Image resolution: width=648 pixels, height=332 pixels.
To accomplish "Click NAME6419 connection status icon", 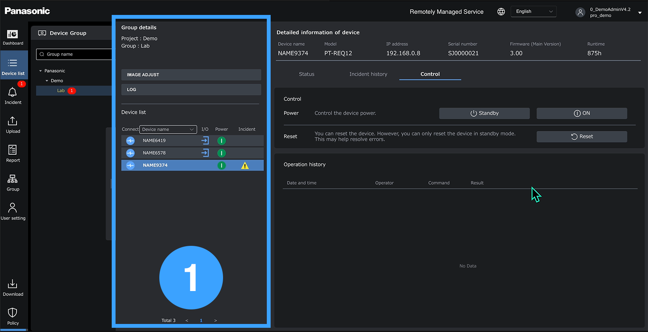I will [131, 141].
